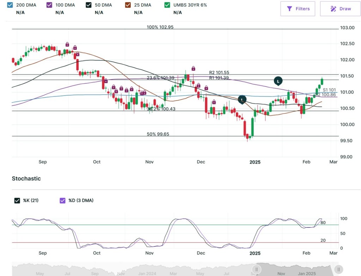The image size is (361, 276).
Task: Disable the 25 DMA overlay
Action: point(128,5)
